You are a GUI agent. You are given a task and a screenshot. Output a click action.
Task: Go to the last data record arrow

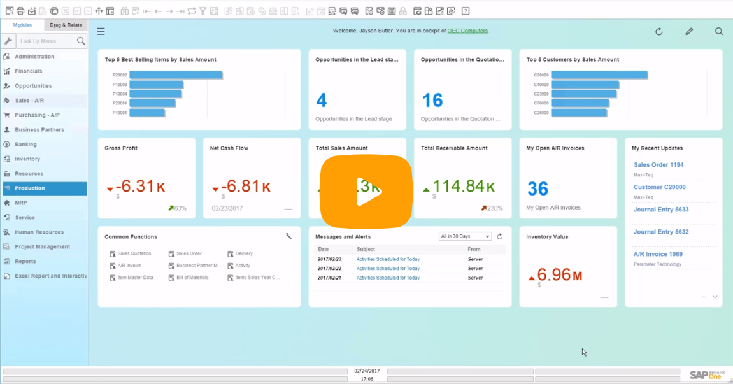pyautogui.click(x=180, y=11)
